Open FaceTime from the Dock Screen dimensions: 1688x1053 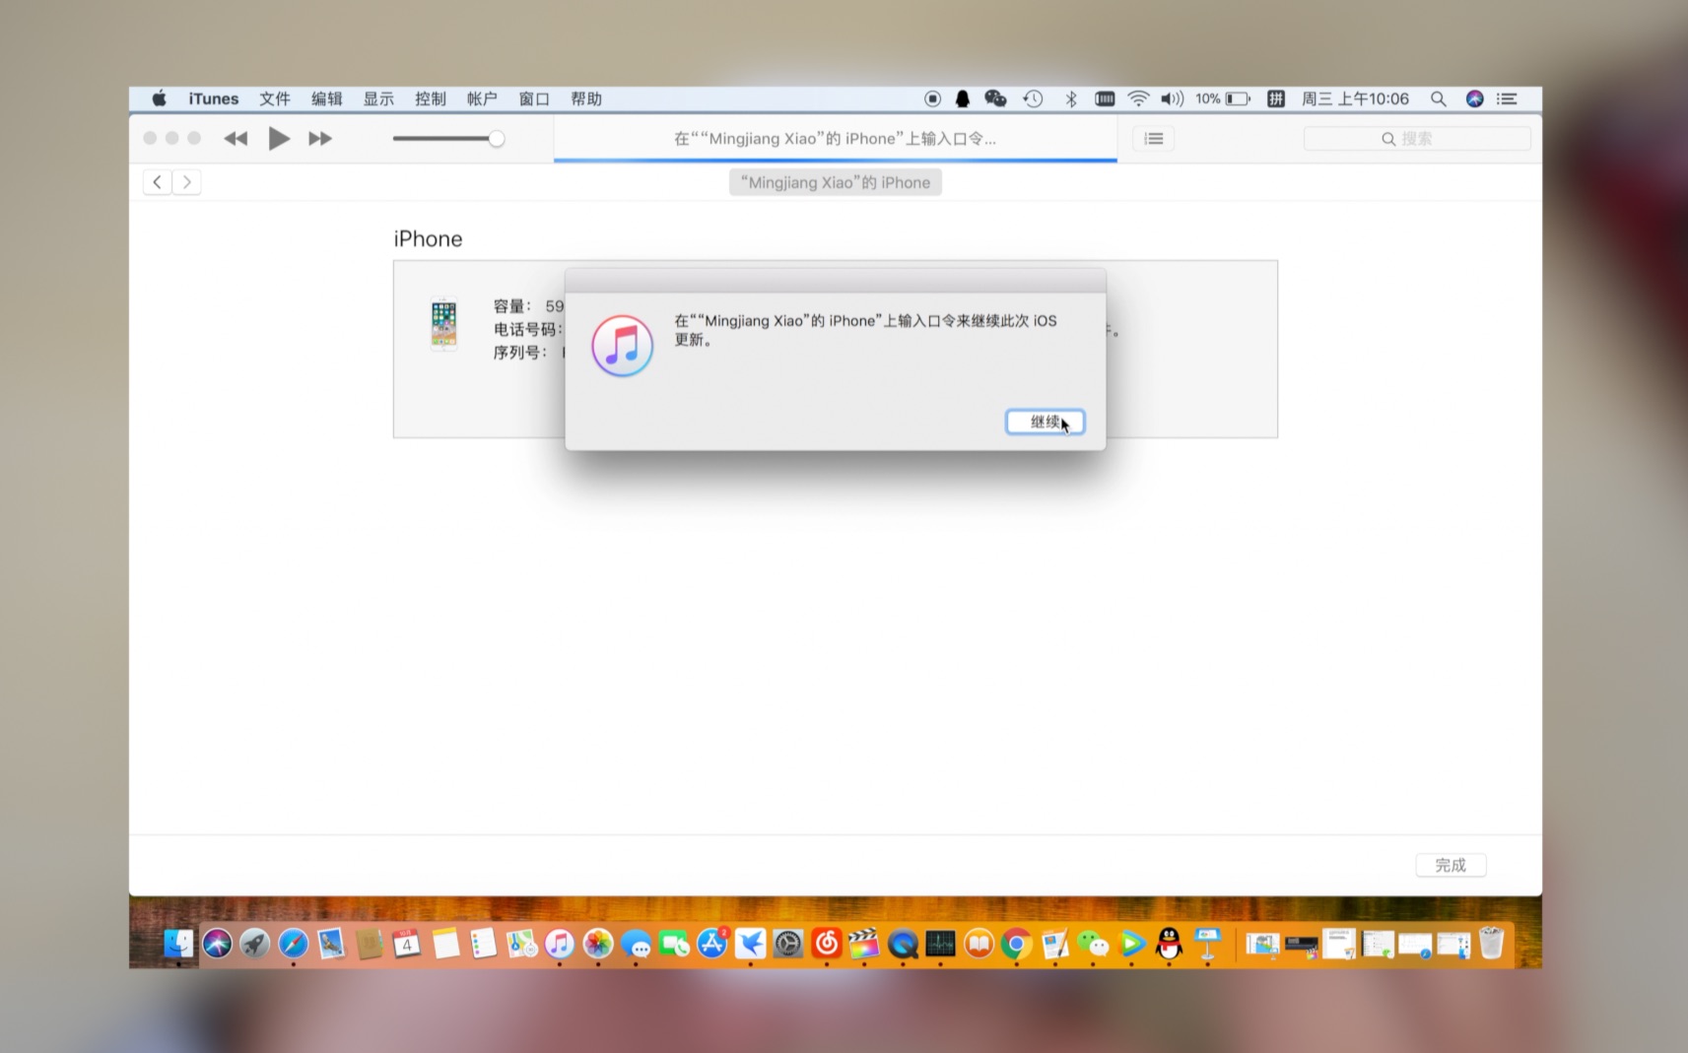coord(674,944)
